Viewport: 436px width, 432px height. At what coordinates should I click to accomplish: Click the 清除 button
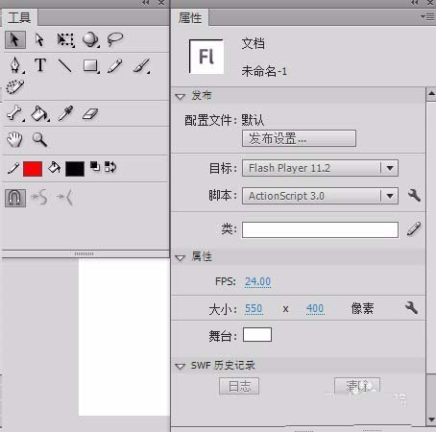coord(357,386)
